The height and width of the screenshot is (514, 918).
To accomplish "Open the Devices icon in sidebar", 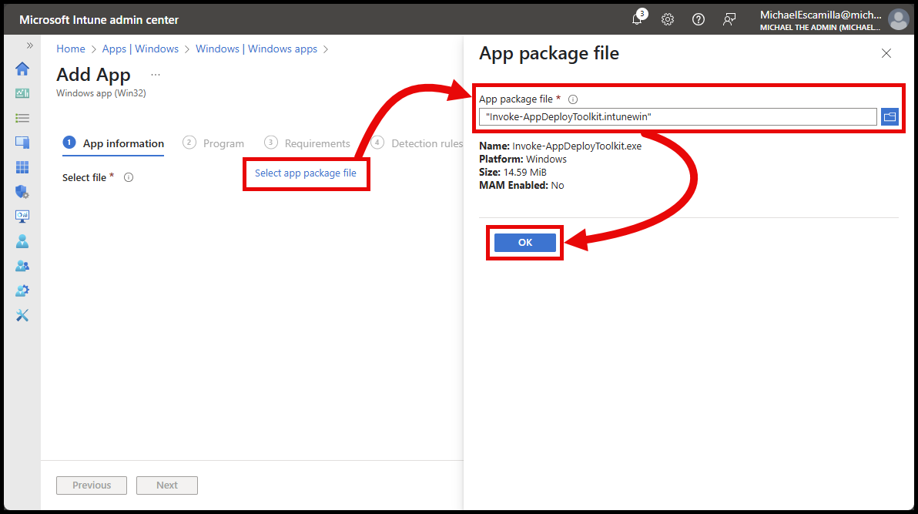I will click(22, 143).
